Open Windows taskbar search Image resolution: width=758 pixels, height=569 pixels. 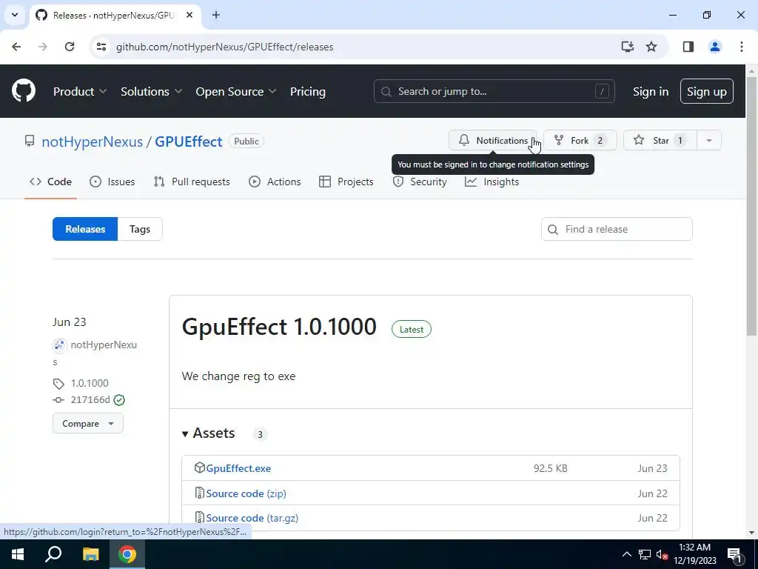click(x=53, y=554)
